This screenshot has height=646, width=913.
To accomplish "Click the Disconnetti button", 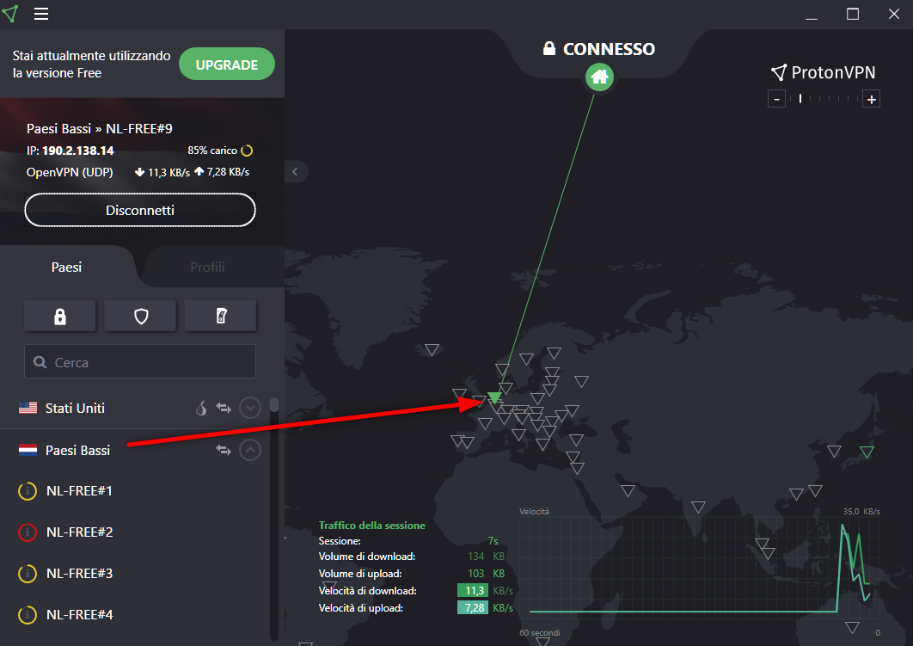I will click(140, 210).
